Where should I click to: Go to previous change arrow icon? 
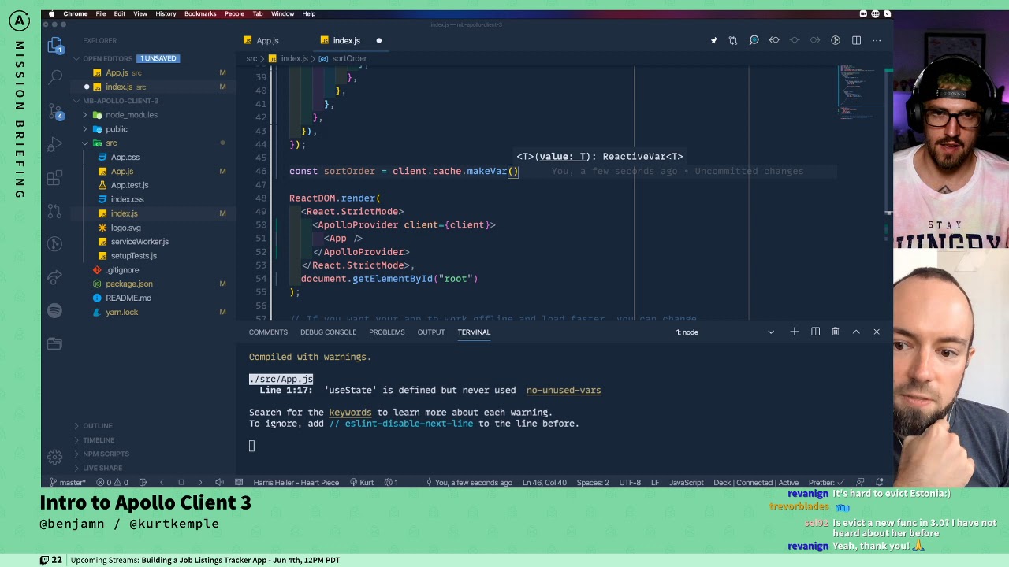774,41
